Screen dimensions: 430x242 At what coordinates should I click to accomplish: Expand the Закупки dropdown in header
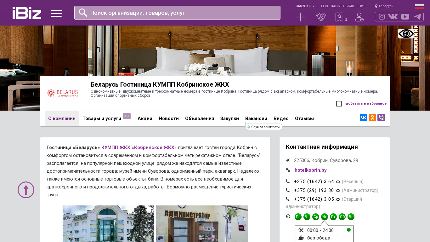click(x=305, y=6)
